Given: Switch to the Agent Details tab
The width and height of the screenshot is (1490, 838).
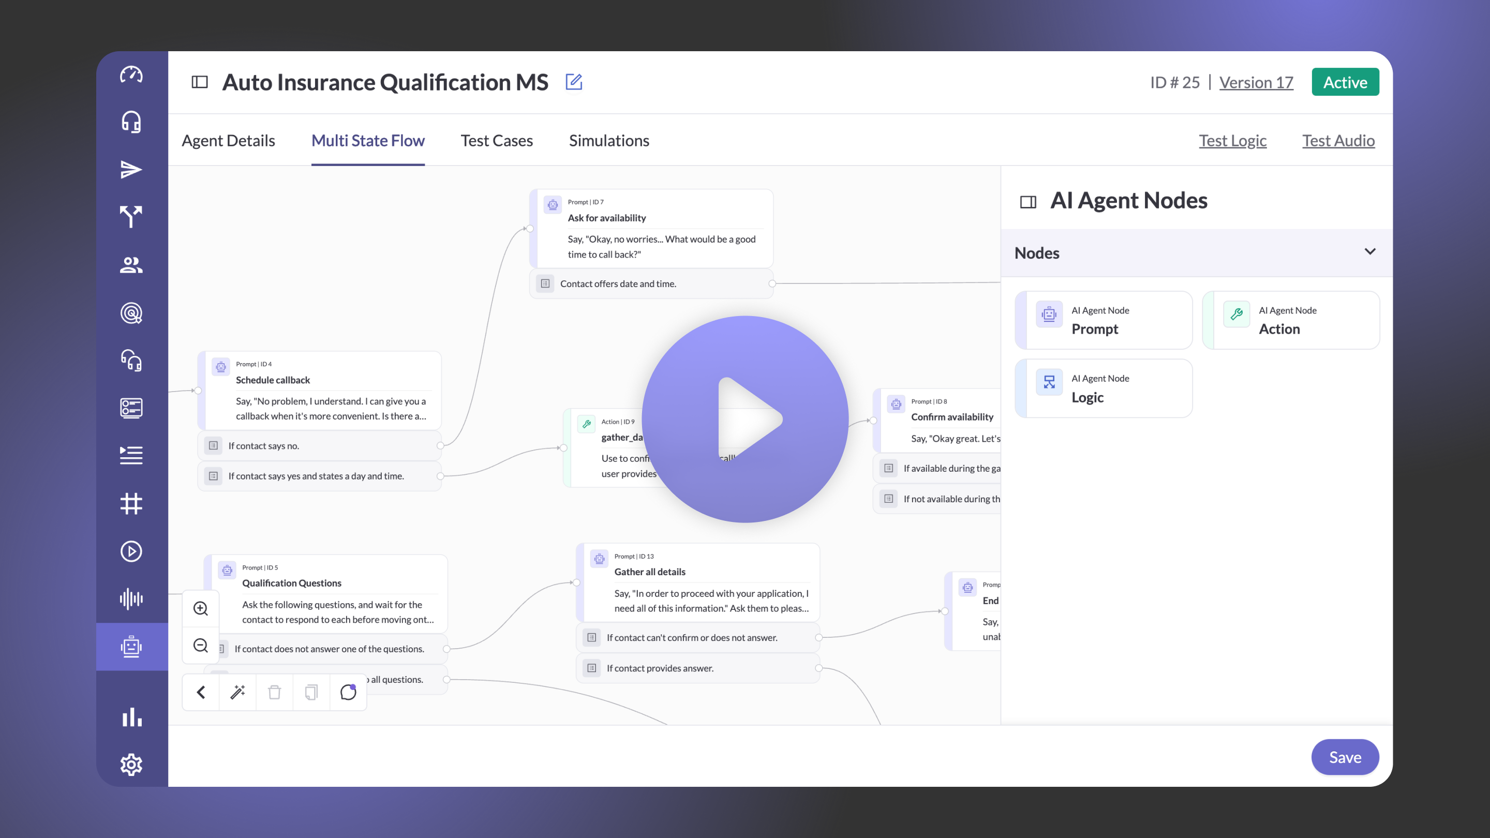Looking at the screenshot, I should point(228,141).
